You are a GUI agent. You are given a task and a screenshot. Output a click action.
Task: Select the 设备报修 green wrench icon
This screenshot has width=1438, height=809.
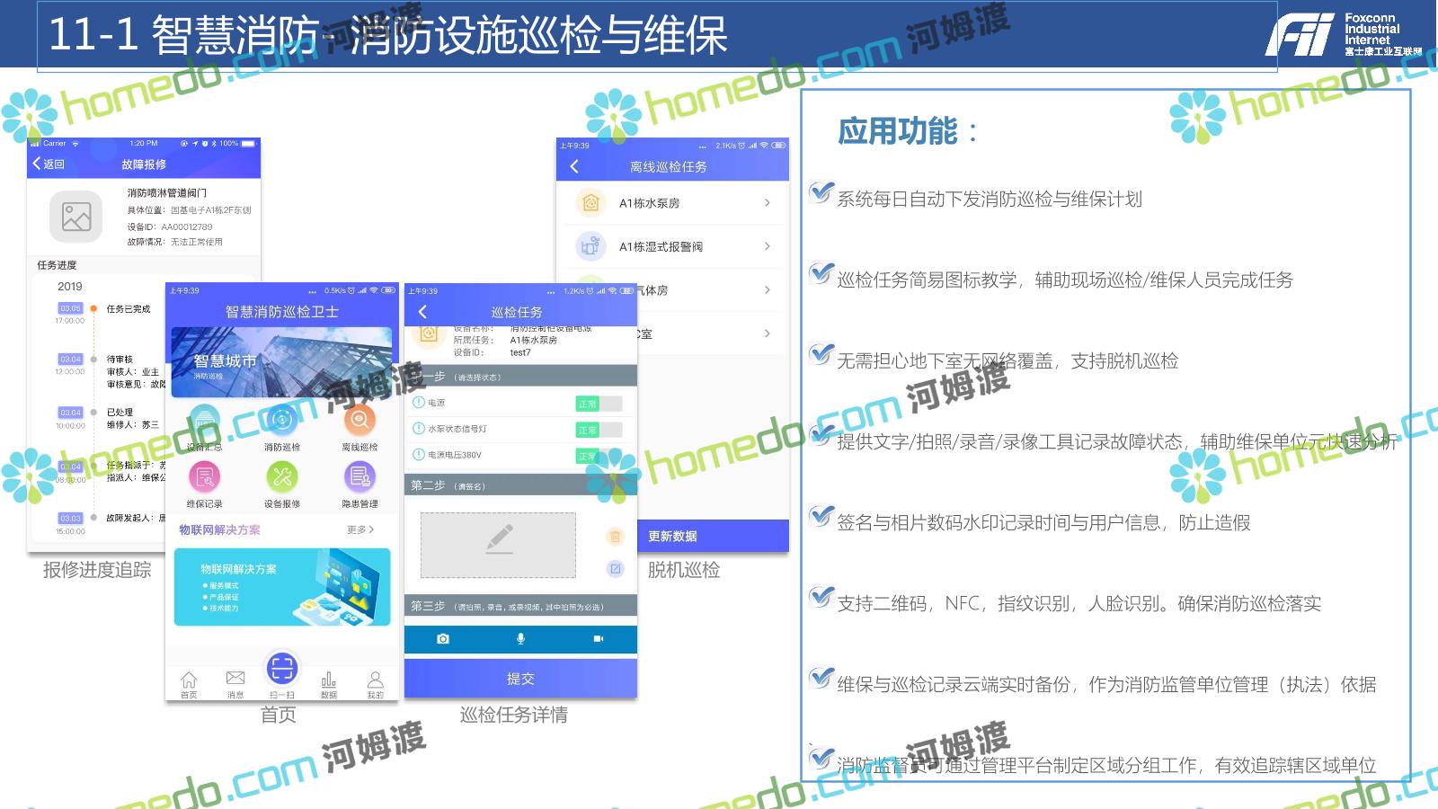281,477
